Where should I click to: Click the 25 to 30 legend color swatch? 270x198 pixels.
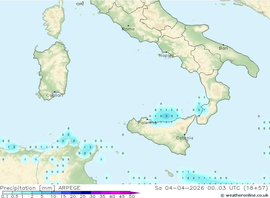(86, 193)
